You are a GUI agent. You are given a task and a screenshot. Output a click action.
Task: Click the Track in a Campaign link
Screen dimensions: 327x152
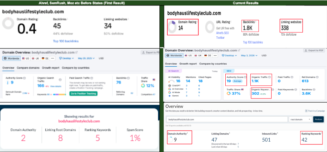[x=316, y=111]
